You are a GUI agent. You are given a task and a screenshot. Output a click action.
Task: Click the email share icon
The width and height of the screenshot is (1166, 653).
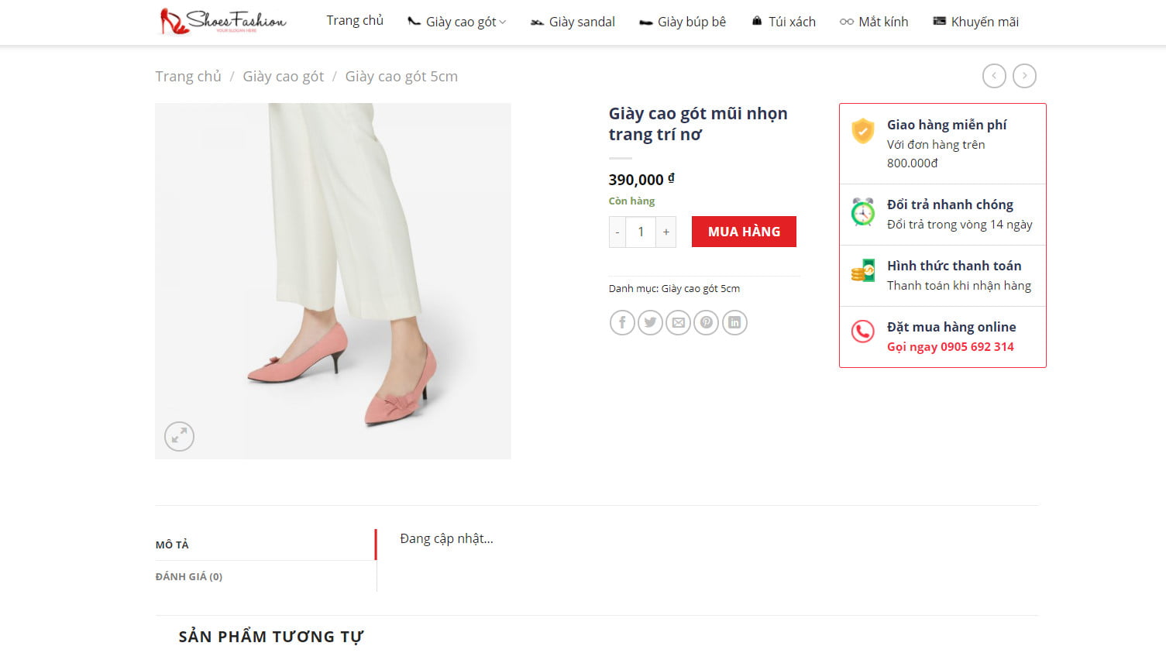[678, 322]
